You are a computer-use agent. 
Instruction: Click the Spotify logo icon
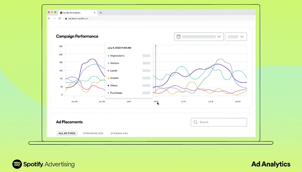[x=17, y=164]
